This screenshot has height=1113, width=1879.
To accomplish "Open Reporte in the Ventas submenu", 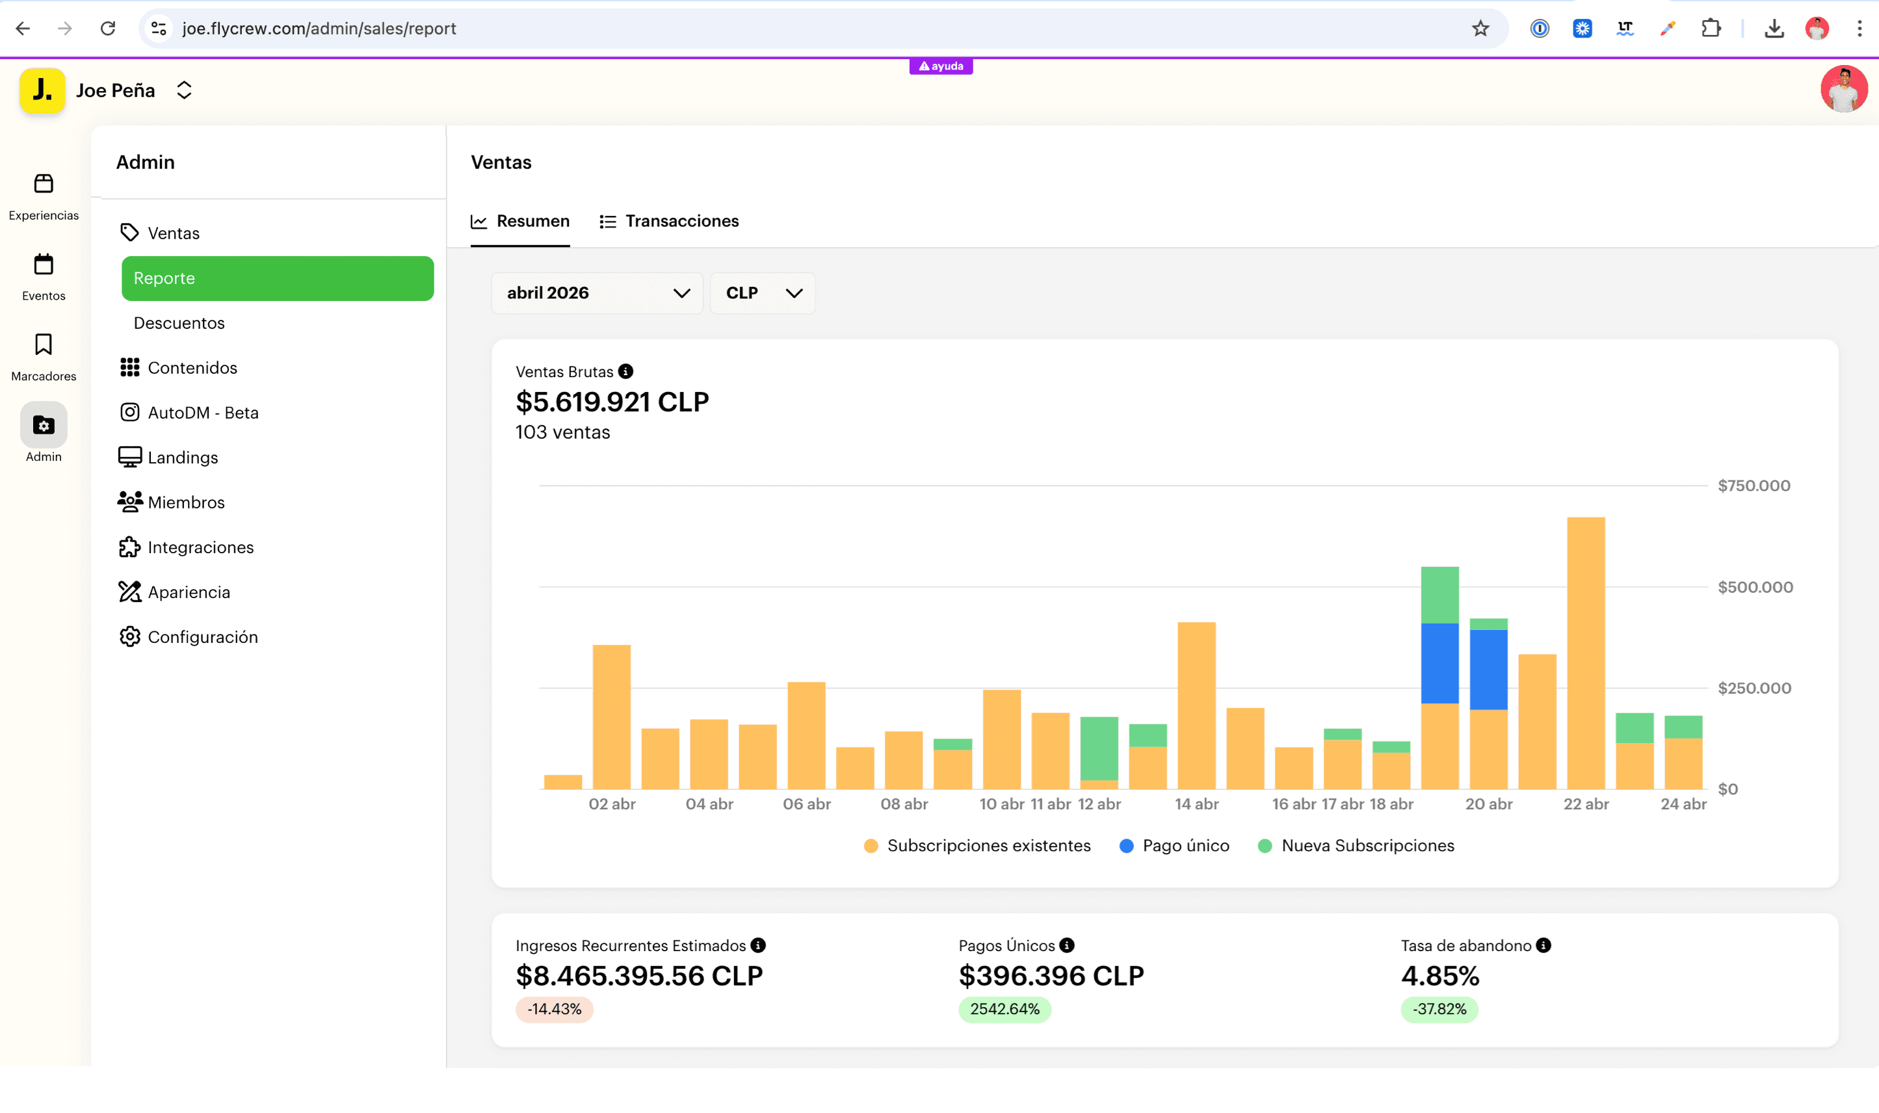I will [x=278, y=278].
